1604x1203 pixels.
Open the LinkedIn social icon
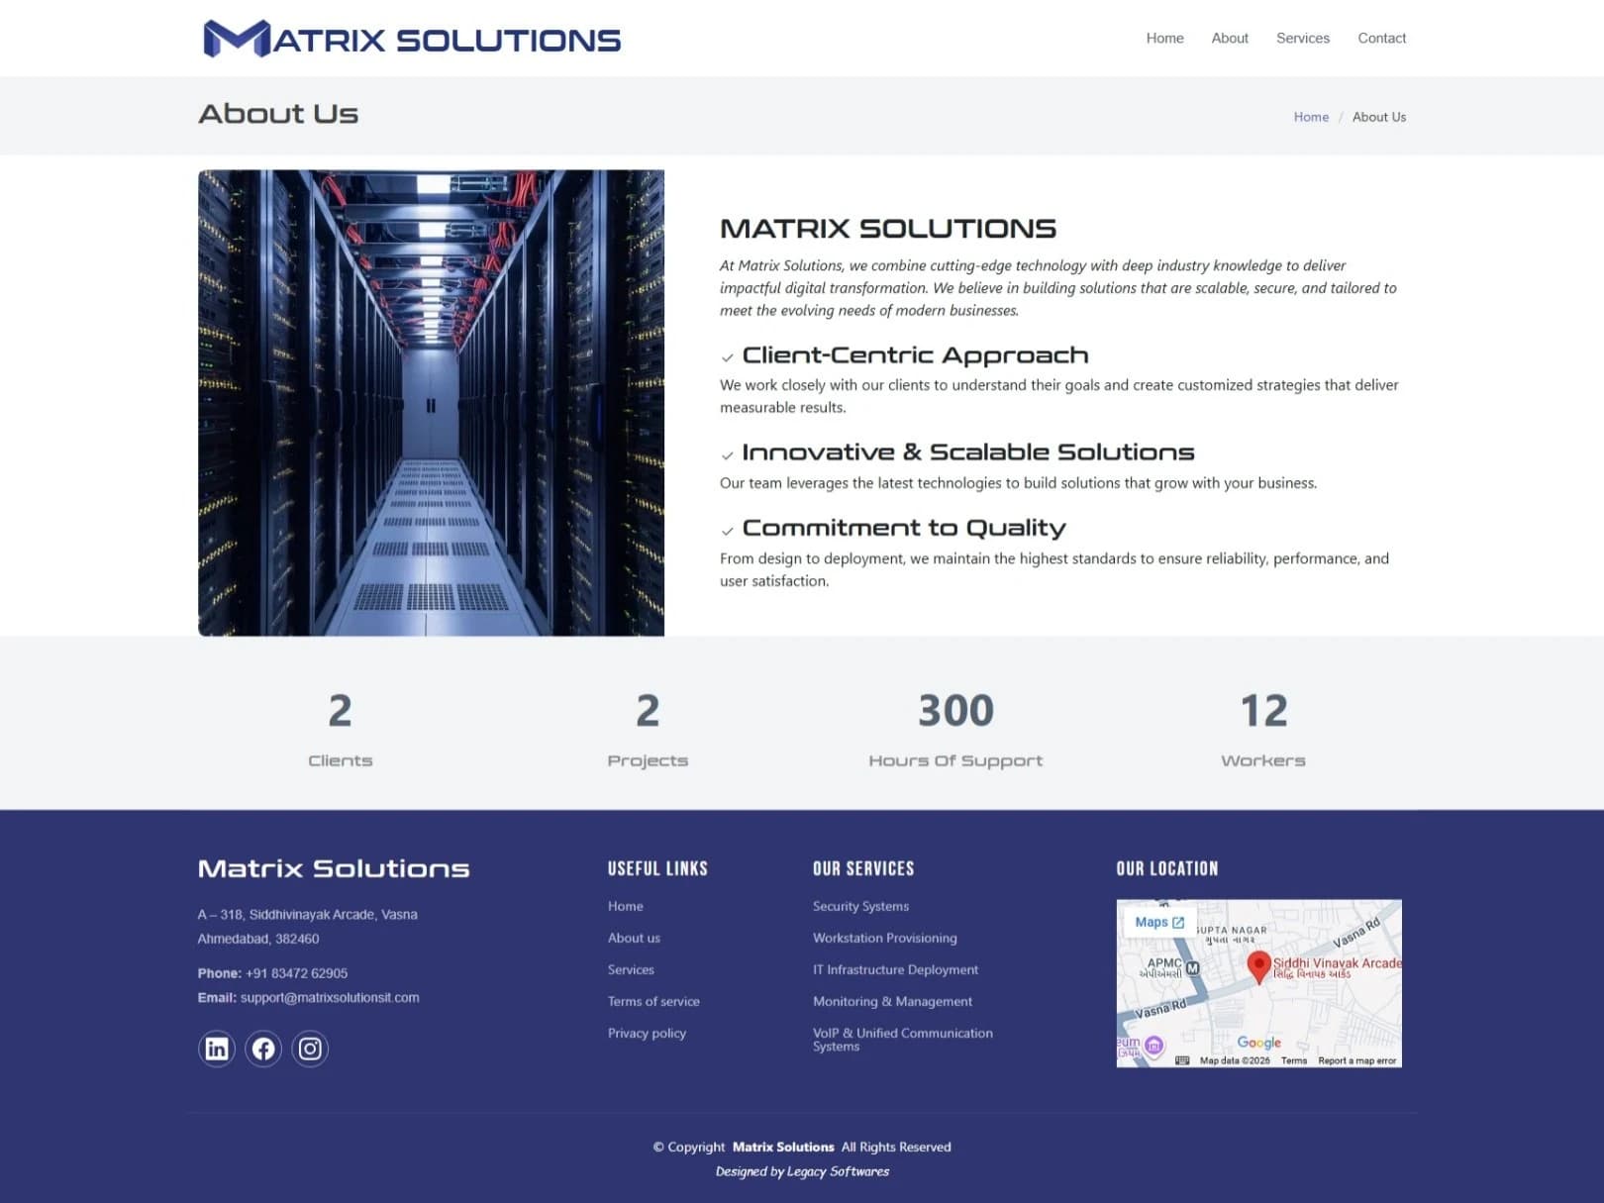pyautogui.click(x=216, y=1049)
